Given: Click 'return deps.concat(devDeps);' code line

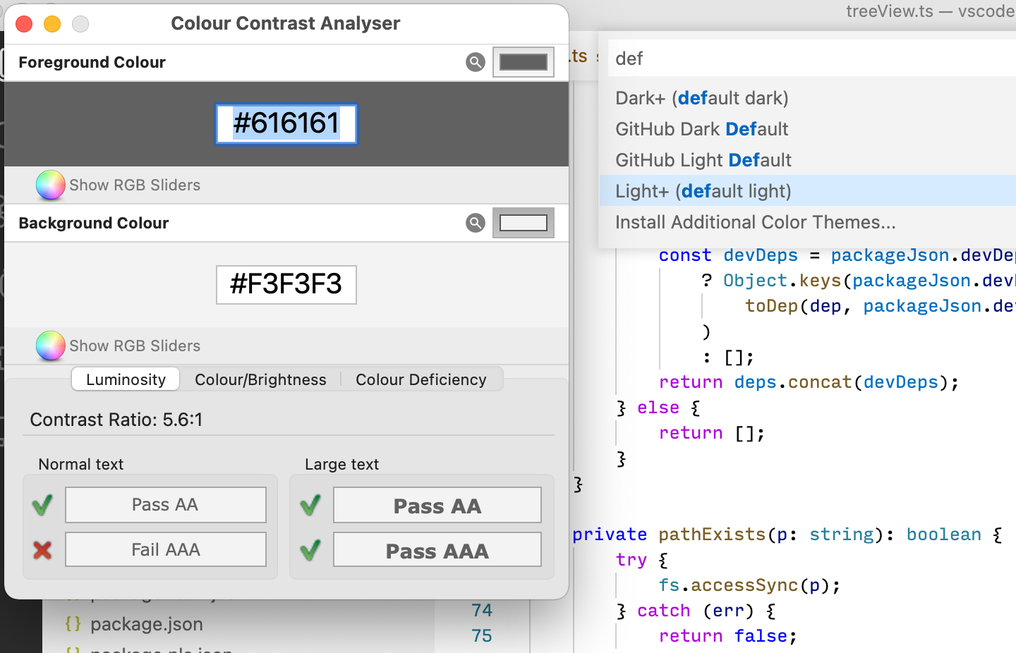Looking at the screenshot, I should pyautogui.click(x=809, y=382).
